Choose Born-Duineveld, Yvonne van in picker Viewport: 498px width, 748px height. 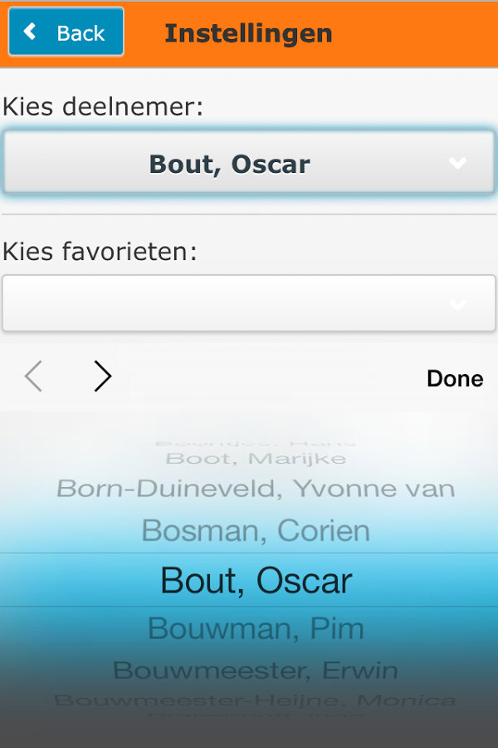tap(256, 489)
